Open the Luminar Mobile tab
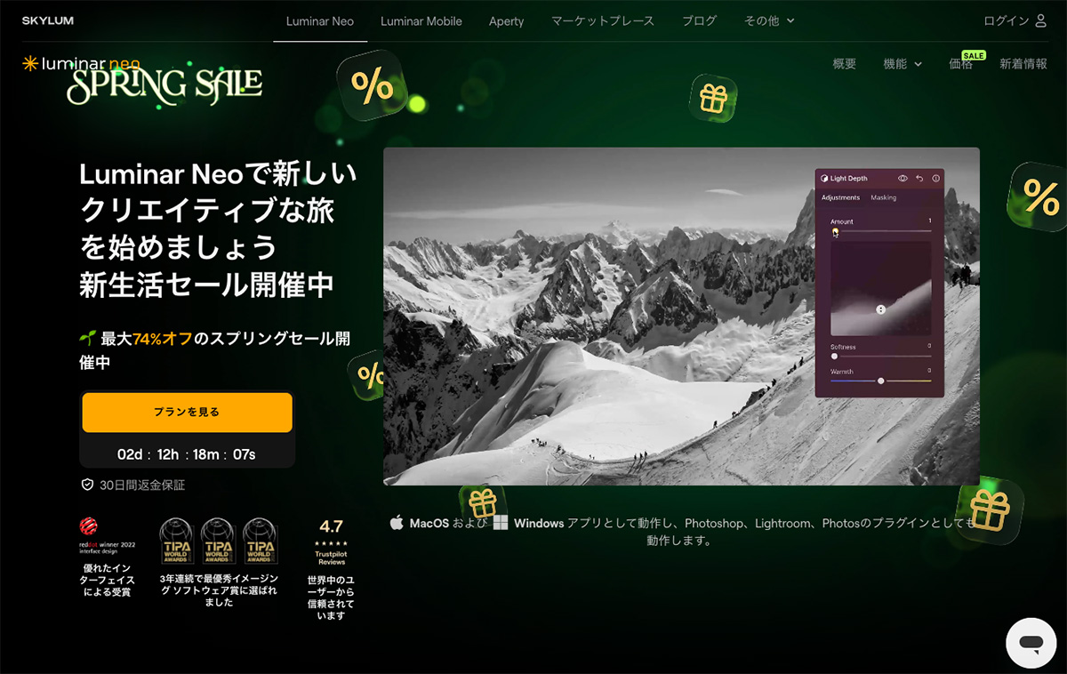Screen dimensions: 1067x674 click(421, 21)
